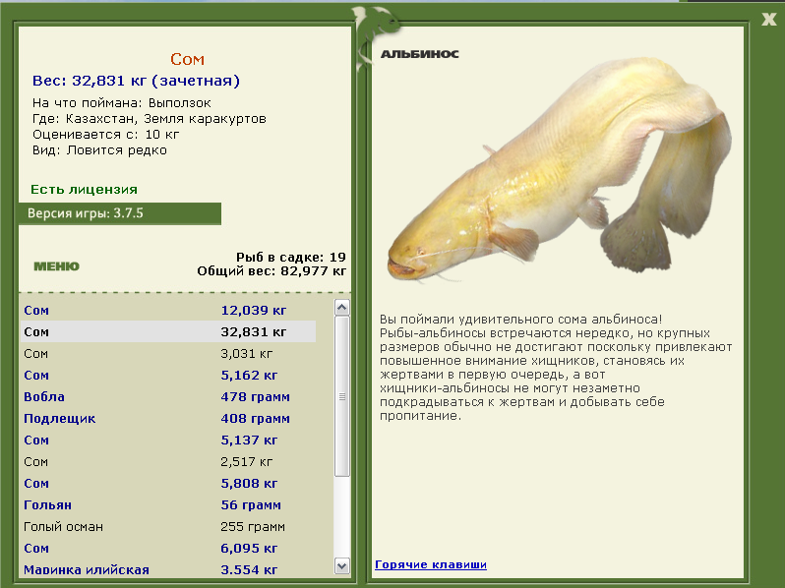Select the Сом 5,808 кг row
This screenshot has width=785, height=588.
pyautogui.click(x=167, y=484)
